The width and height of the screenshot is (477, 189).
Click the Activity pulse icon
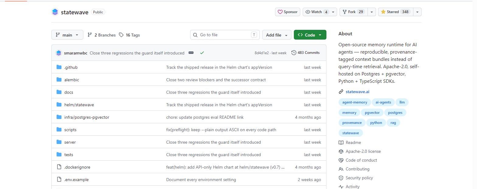click(x=341, y=187)
